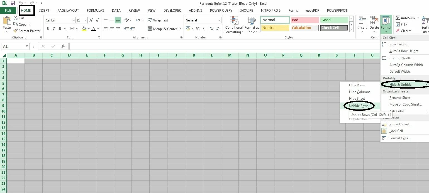
Task: Click the Redo arrow icon
Action: pyautogui.click(x=32, y=3)
